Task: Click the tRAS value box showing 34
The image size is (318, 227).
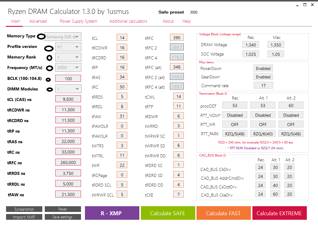Action: pyautogui.click(x=122, y=77)
